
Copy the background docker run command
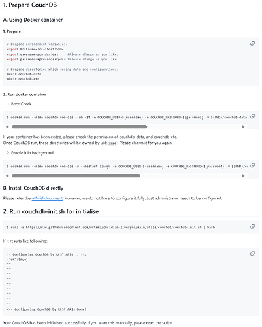tap(252, 165)
